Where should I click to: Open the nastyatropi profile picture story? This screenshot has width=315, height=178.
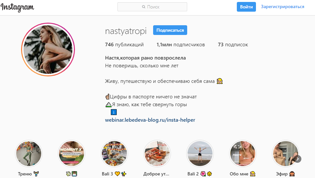click(x=48, y=49)
